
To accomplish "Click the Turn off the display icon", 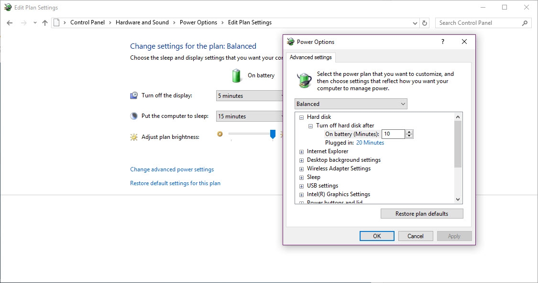I will pyautogui.click(x=134, y=95).
